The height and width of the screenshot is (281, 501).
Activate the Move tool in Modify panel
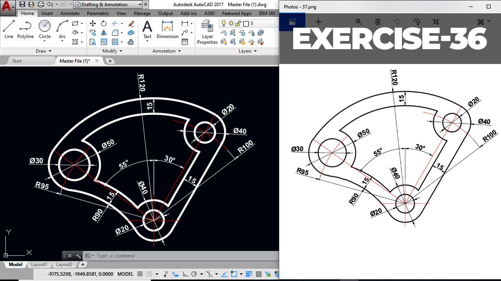tap(93, 24)
